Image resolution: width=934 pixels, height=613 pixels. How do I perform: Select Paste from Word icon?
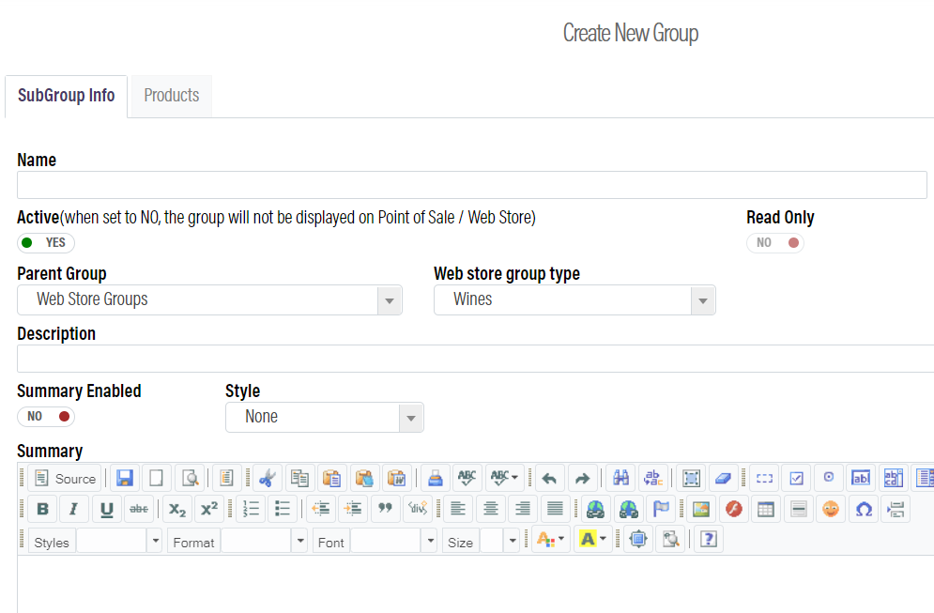pyautogui.click(x=396, y=479)
